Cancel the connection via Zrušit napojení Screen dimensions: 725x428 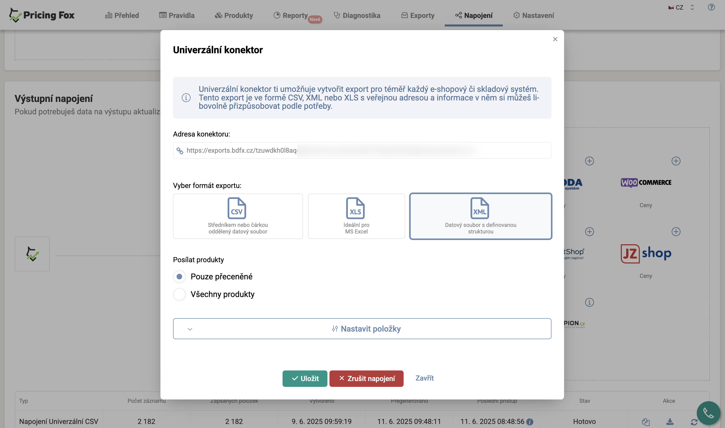366,378
